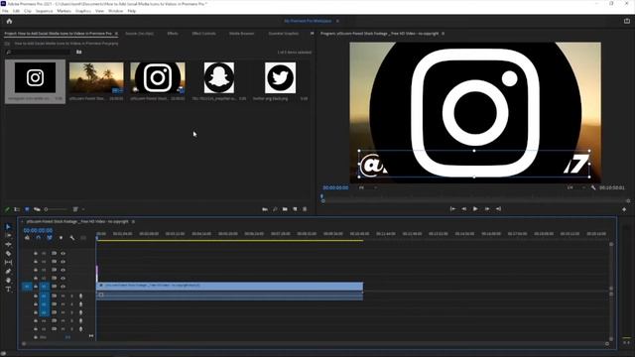The image size is (635, 357).
Task: Hide the V2 track output eye
Action: (x=63, y=279)
